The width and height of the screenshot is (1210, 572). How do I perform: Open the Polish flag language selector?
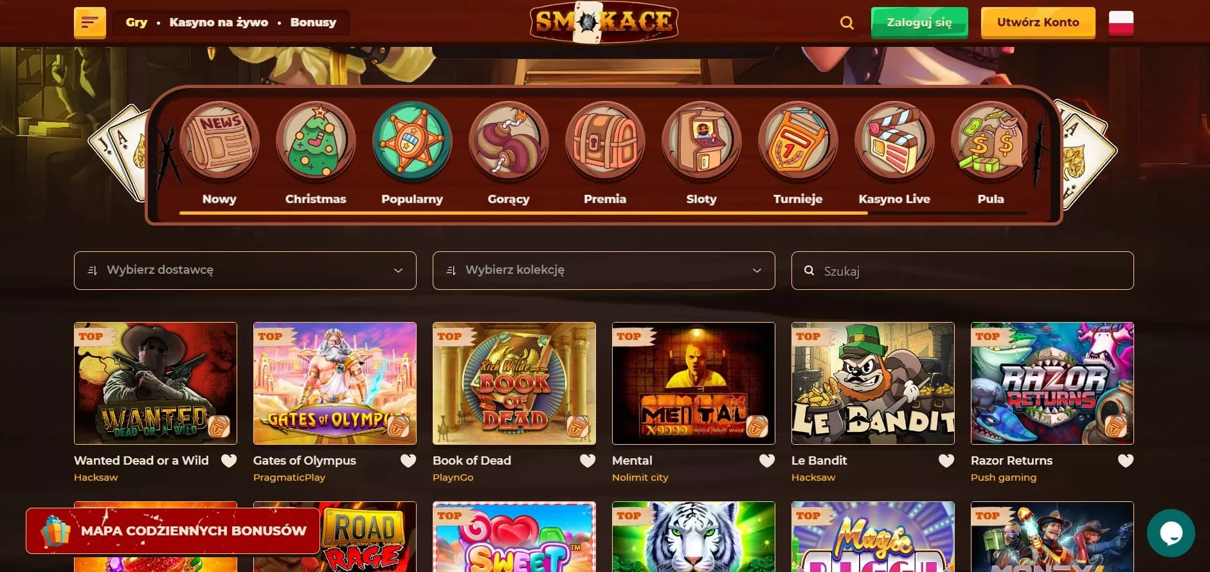(1121, 23)
